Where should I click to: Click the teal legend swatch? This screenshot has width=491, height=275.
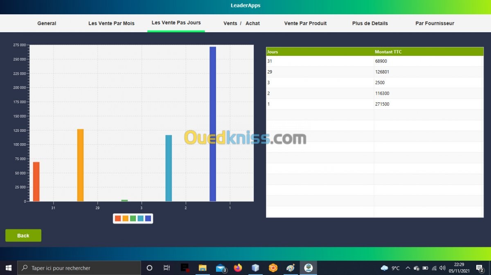[140, 218]
